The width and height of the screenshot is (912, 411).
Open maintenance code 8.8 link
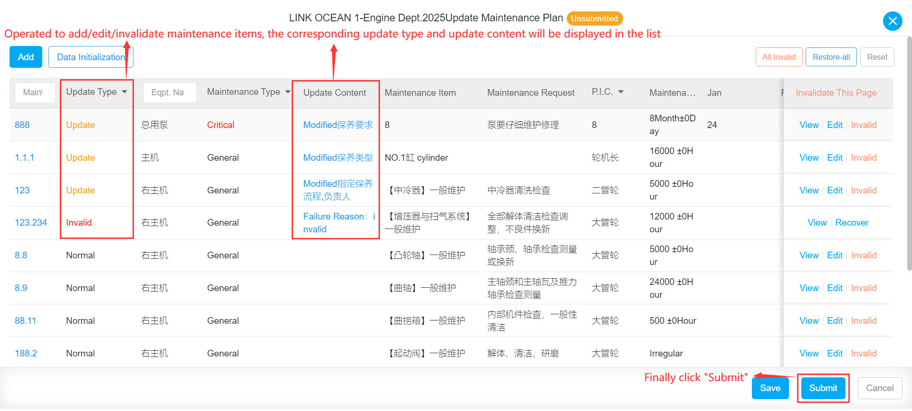tap(21, 256)
